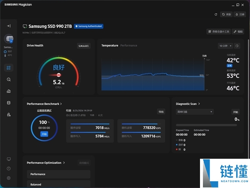Open the settings gear icon in sidebar
250x188 pixels.
(x=9, y=178)
